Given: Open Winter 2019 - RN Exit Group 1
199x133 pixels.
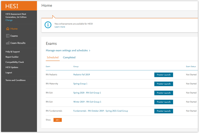Looking at the screenshot, I should coord(87,102).
